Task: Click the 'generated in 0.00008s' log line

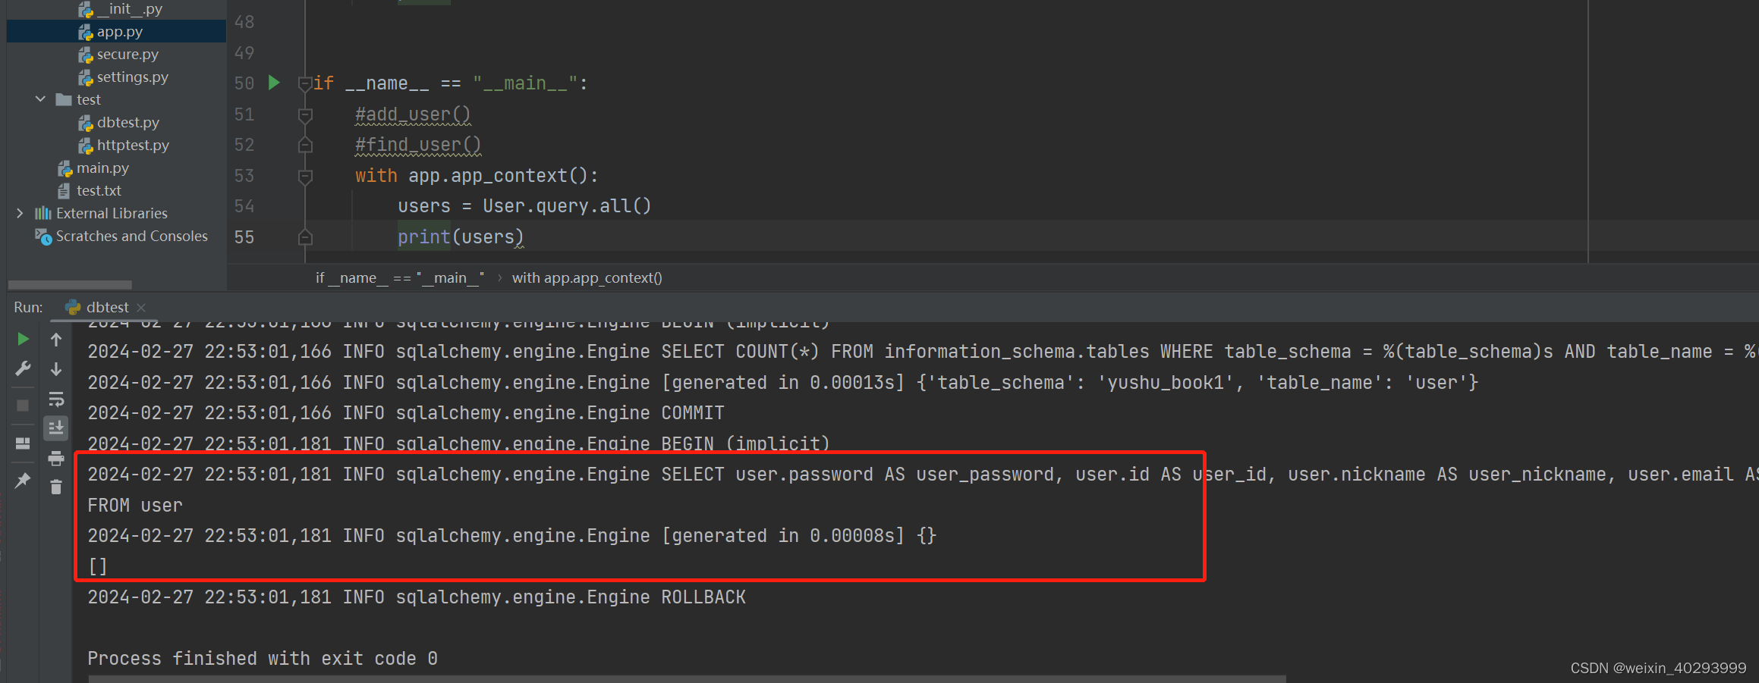Action: (x=512, y=536)
